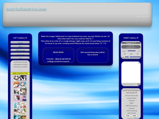Select the vinyl records poll option
This screenshot has height=119, width=159.
(123, 95)
